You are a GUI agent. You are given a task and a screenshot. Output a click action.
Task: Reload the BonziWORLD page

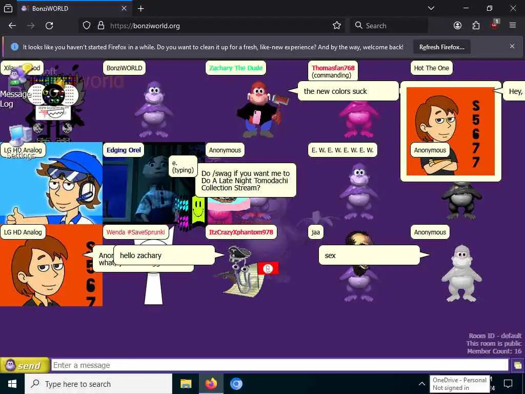[49, 26]
